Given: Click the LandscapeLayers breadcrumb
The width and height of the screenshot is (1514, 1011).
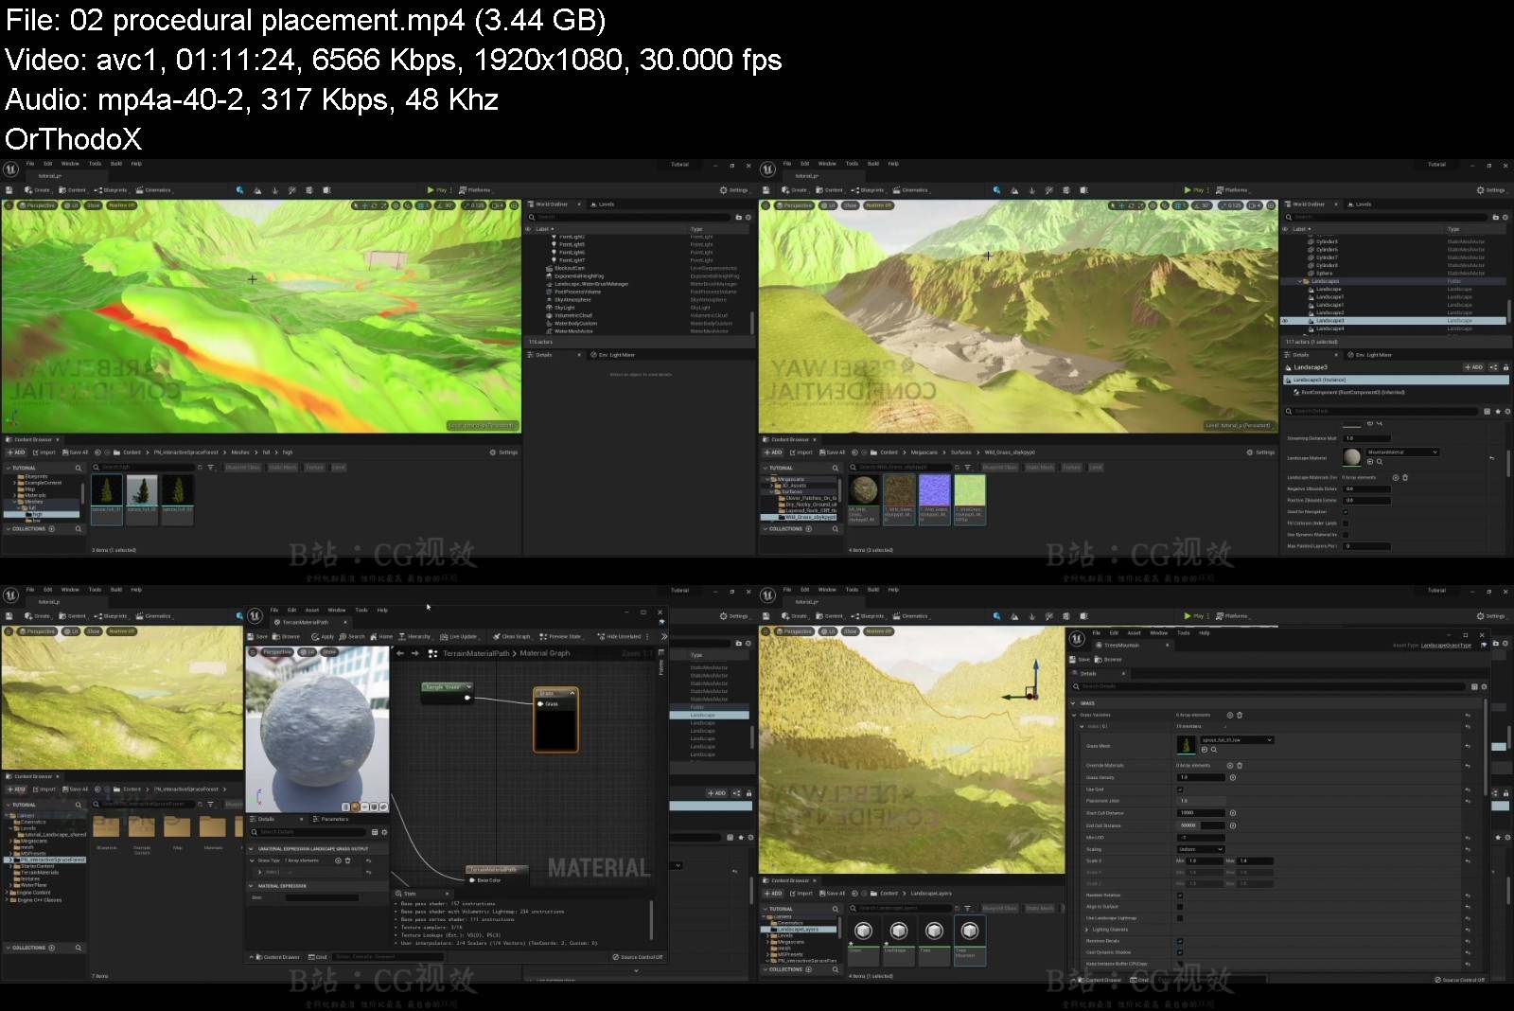Looking at the screenshot, I should (x=931, y=894).
